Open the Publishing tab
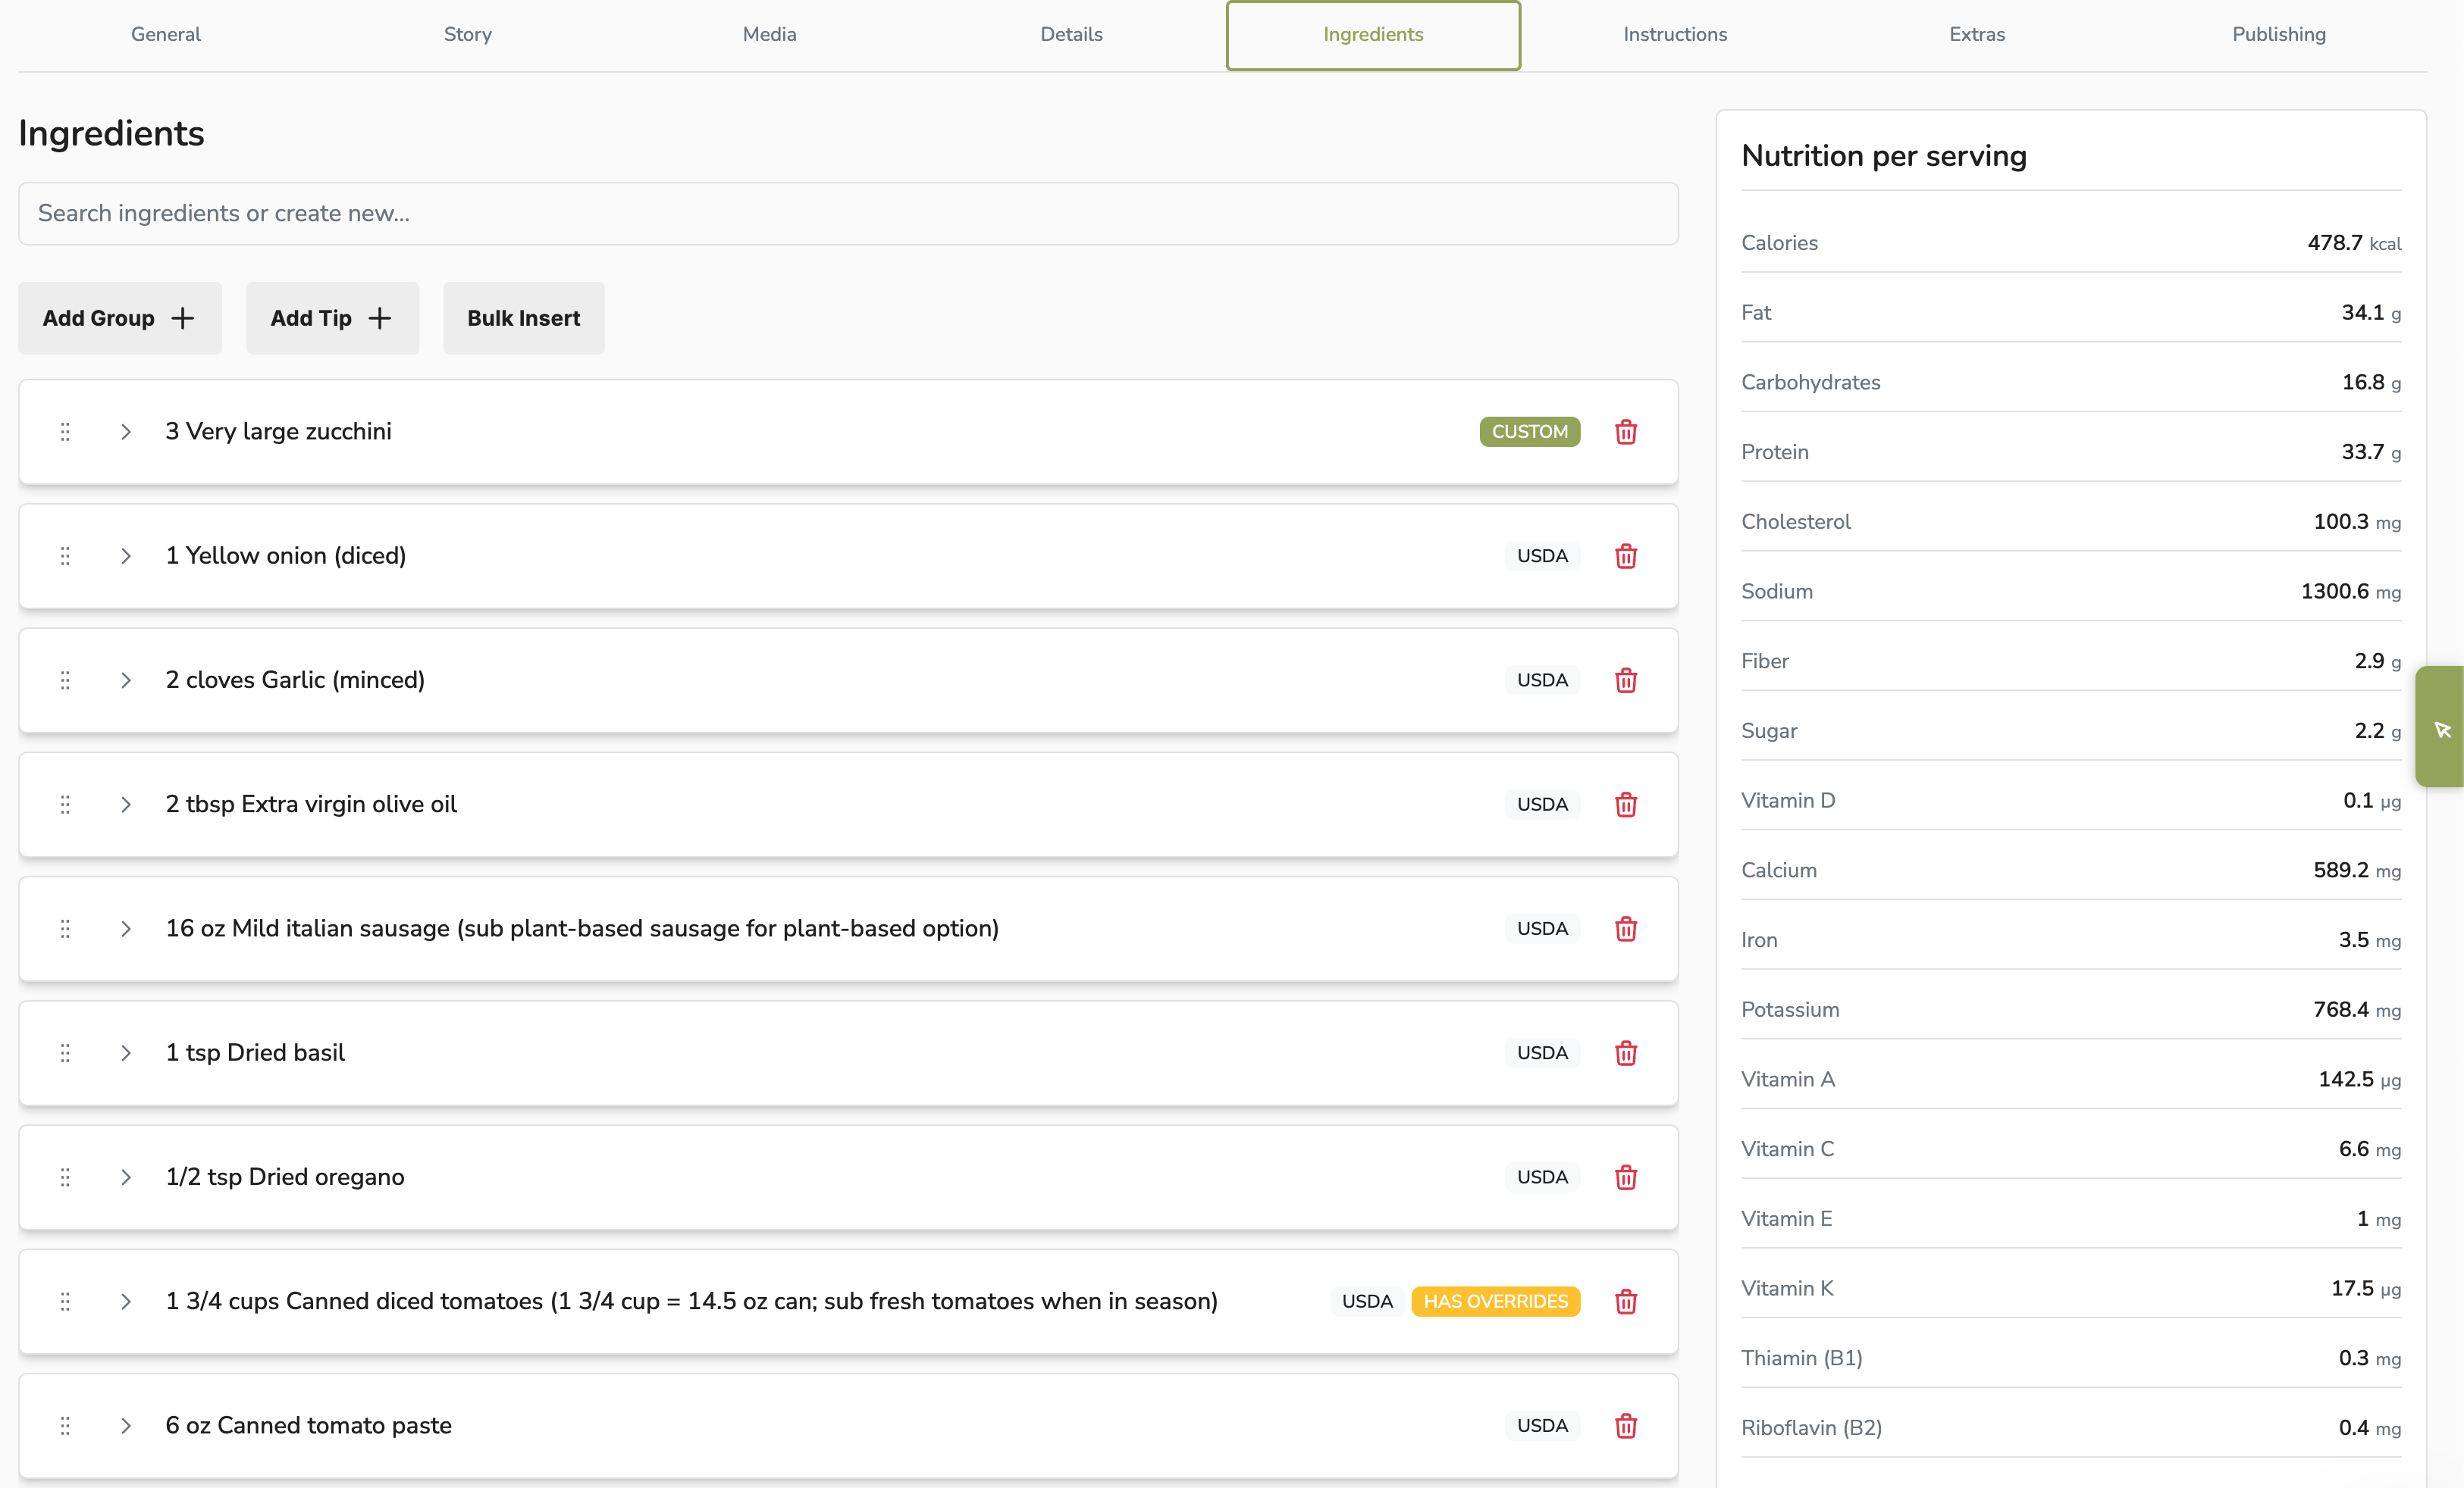The height and width of the screenshot is (1488, 2464). 2279,34
